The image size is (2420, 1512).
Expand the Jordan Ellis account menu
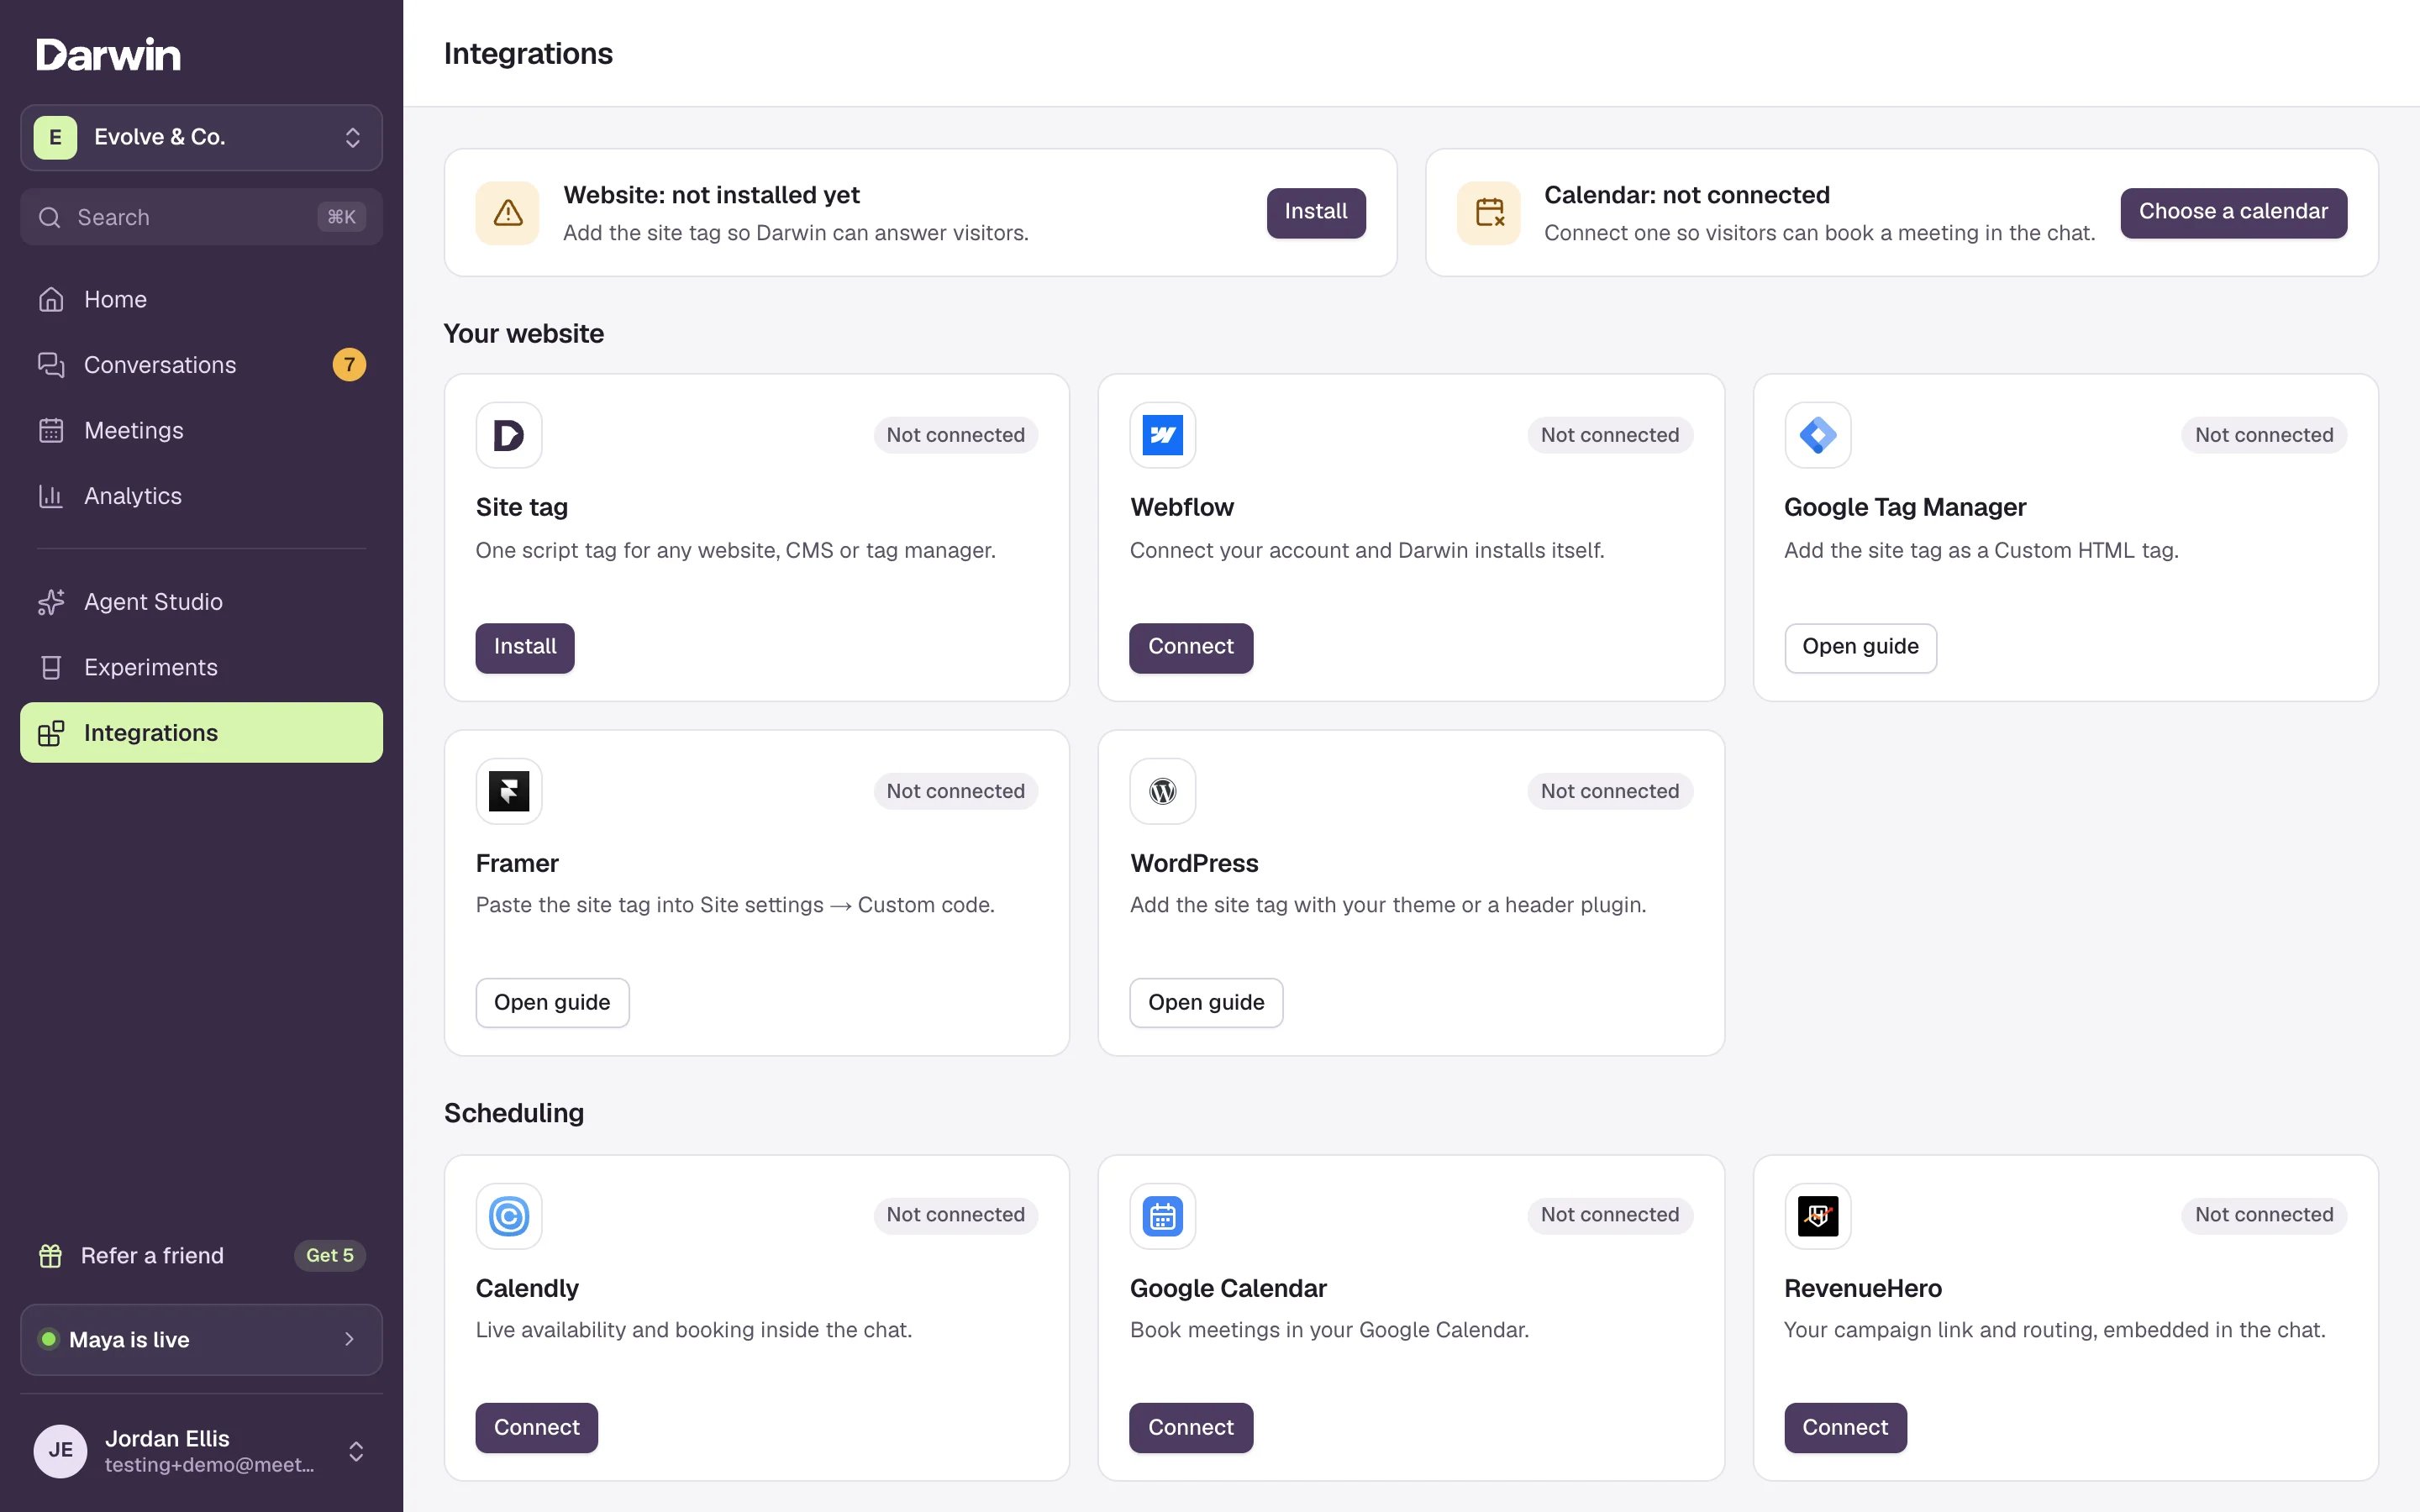(x=201, y=1450)
